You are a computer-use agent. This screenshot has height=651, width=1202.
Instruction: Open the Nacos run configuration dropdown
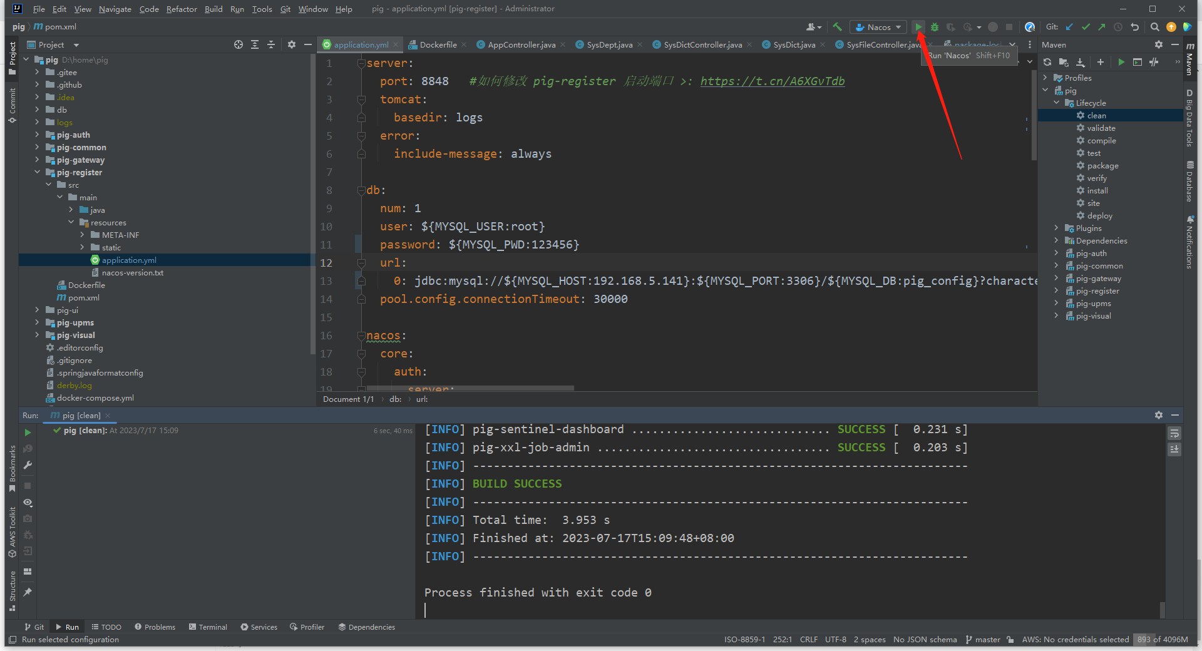point(878,27)
